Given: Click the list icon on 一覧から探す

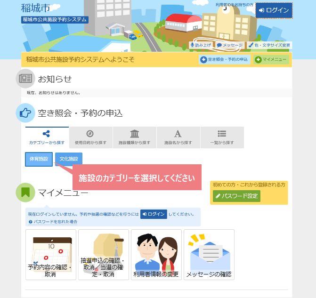Looking at the screenshot, I should tap(222, 134).
